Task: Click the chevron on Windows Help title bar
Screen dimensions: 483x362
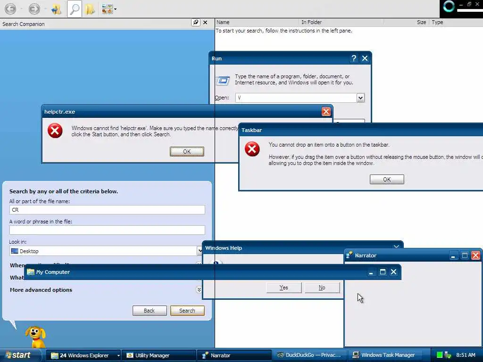Action: tap(396, 246)
